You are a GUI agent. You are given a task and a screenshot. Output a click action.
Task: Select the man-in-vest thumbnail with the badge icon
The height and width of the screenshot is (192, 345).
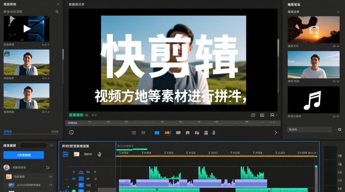pyautogui.click(x=26, y=62)
